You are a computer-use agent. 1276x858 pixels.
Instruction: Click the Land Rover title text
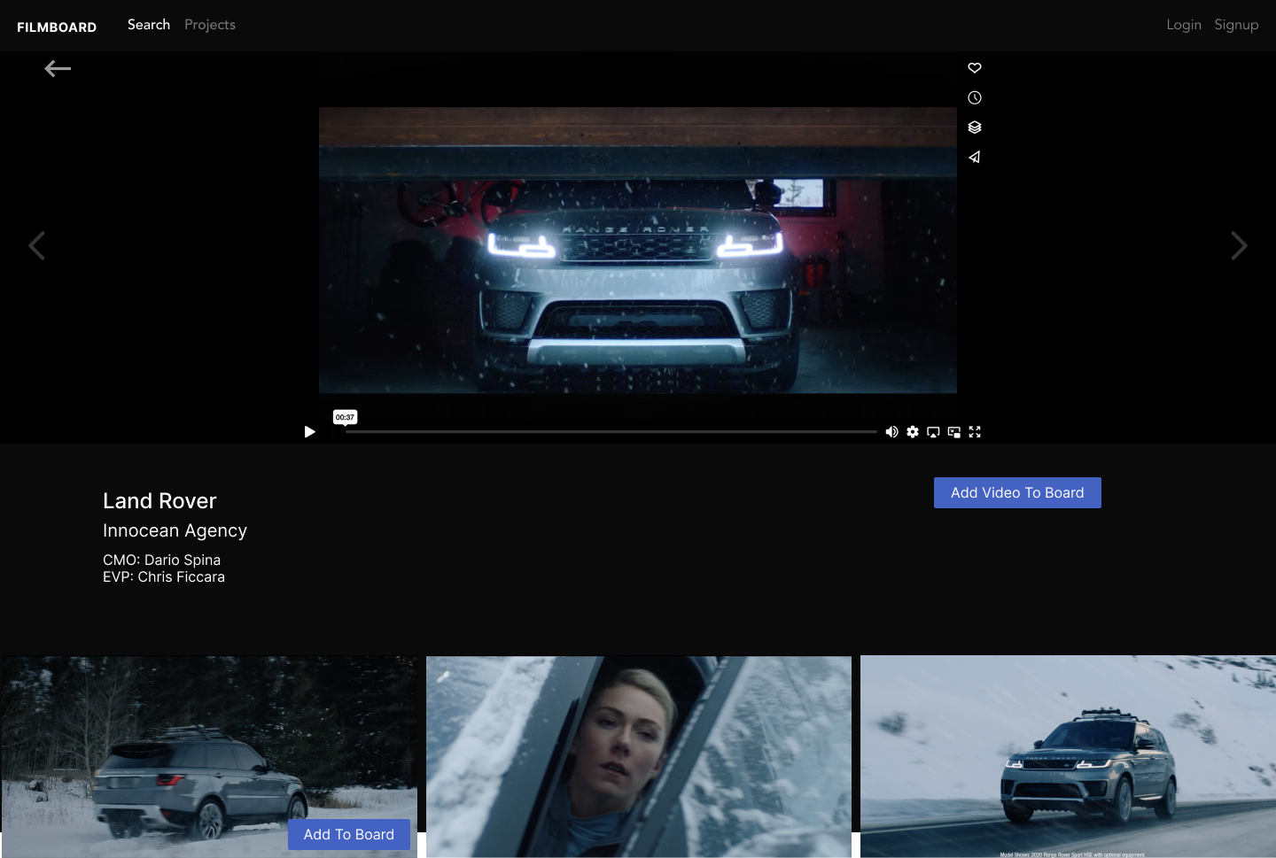coord(159,501)
